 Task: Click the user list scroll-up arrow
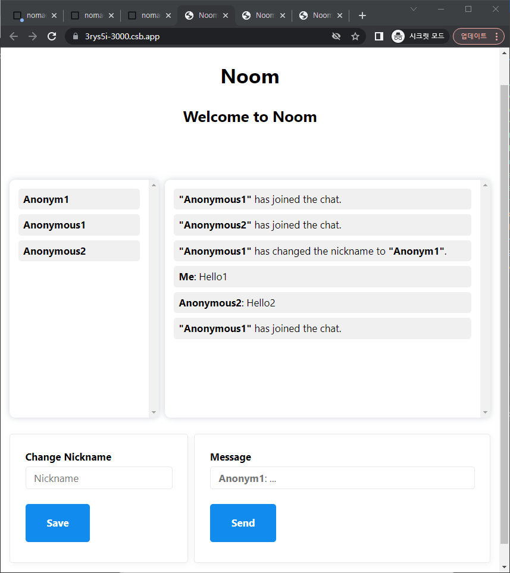pyautogui.click(x=154, y=185)
